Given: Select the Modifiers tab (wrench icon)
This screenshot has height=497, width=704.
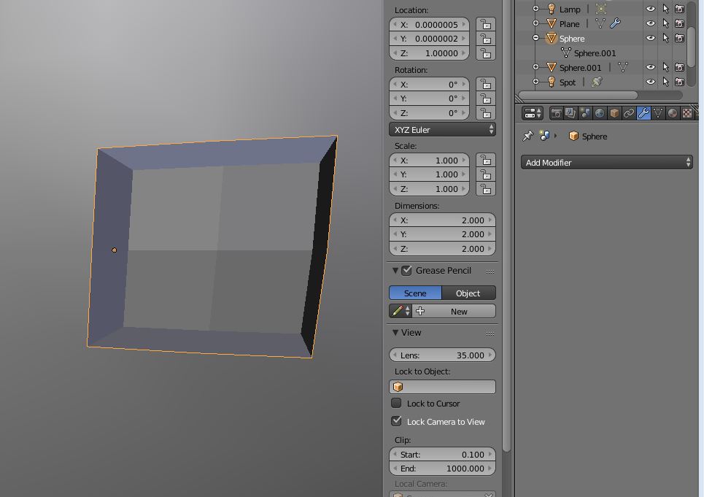Looking at the screenshot, I should [643, 113].
